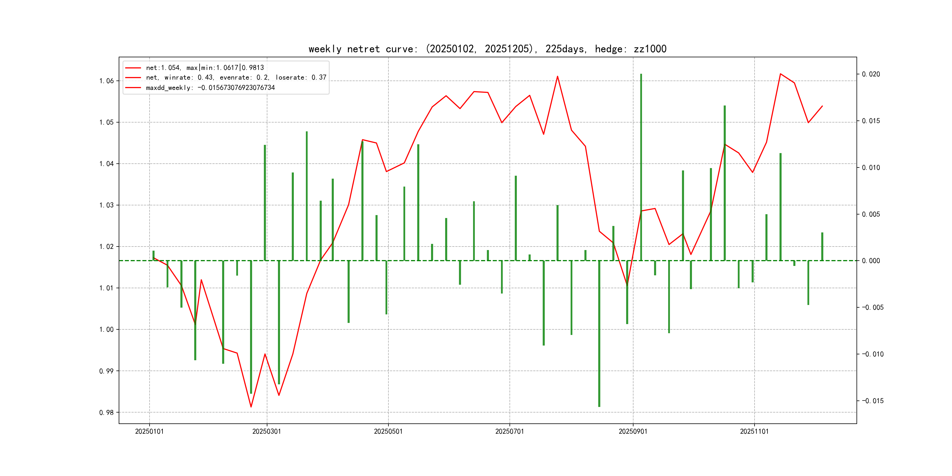The height and width of the screenshot is (476, 952).
Task: Click the 0.000 right axis label
Action: pos(871,261)
